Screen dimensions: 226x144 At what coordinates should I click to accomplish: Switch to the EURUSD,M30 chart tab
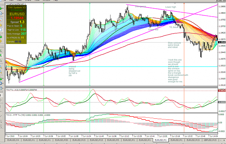pyautogui.click(x=62, y=140)
